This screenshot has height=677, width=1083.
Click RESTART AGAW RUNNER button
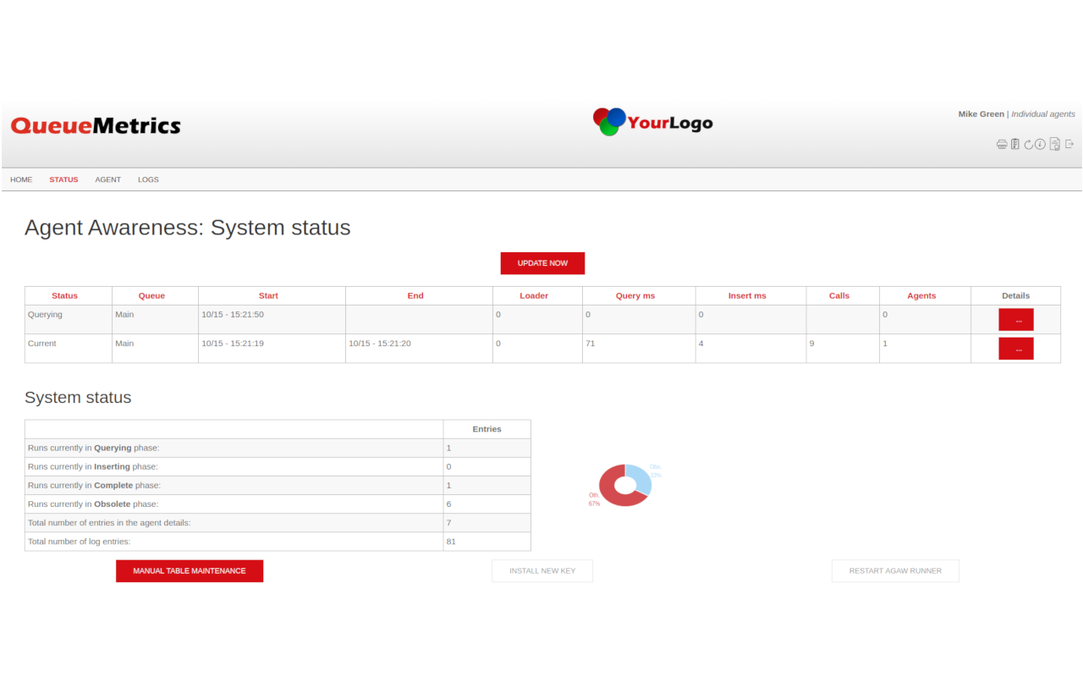tap(895, 571)
